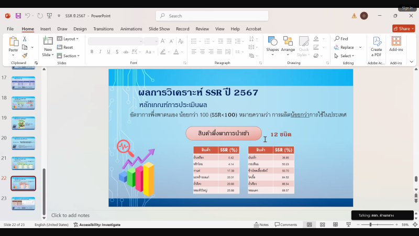This screenshot has width=419, height=236.
Task: Toggle the Notes pane
Action: coord(261,224)
